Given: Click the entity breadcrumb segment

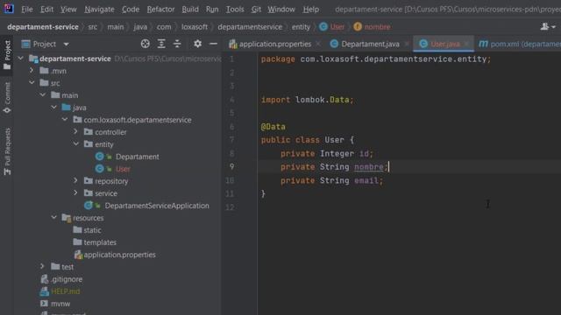Looking at the screenshot, I should (x=301, y=27).
